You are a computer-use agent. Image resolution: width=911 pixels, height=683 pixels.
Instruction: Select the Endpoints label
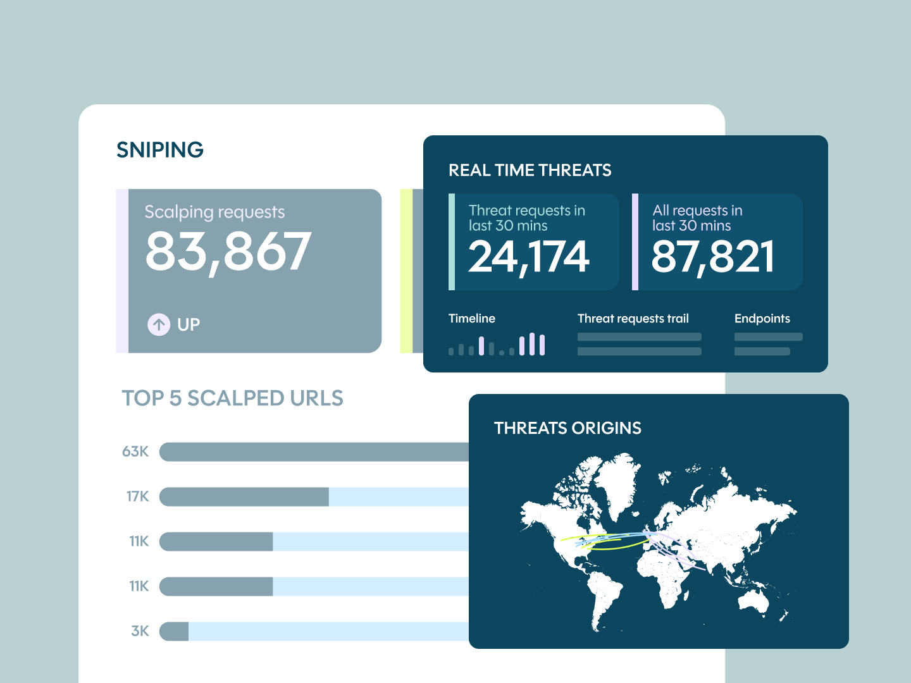(x=762, y=318)
